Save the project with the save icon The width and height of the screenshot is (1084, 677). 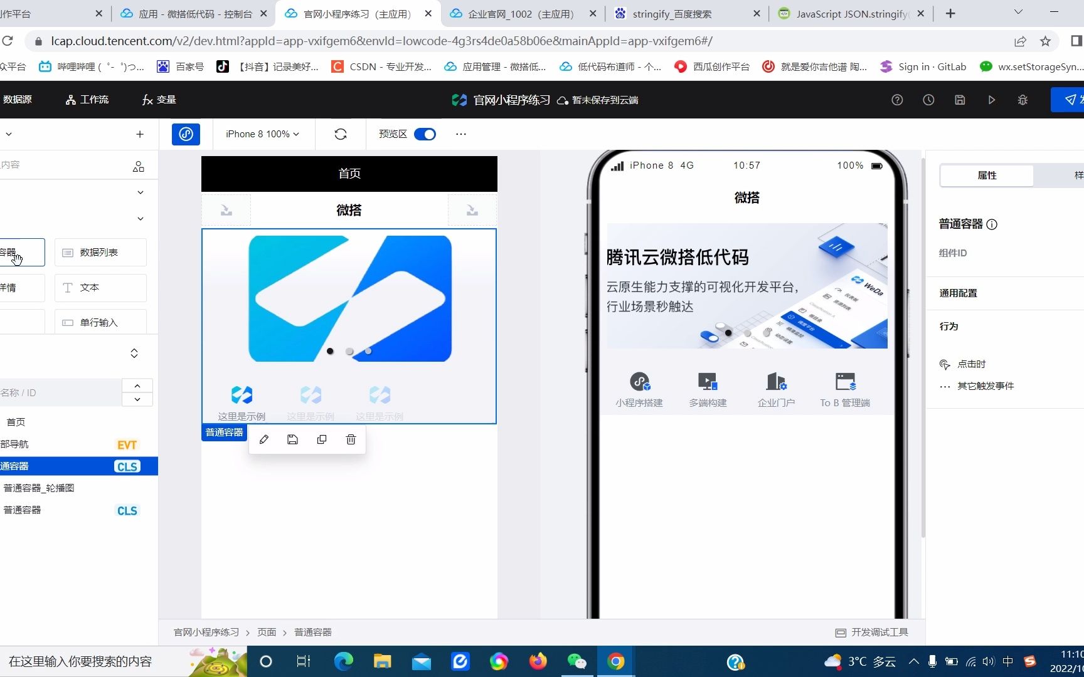960,100
